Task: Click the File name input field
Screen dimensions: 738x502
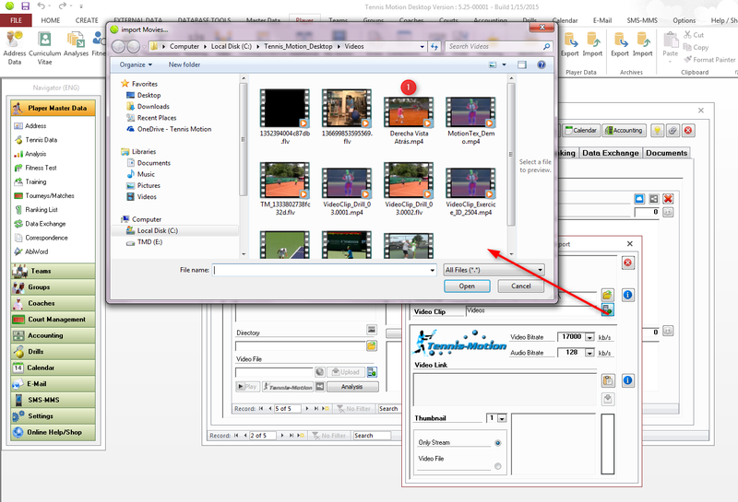Action: [323, 270]
